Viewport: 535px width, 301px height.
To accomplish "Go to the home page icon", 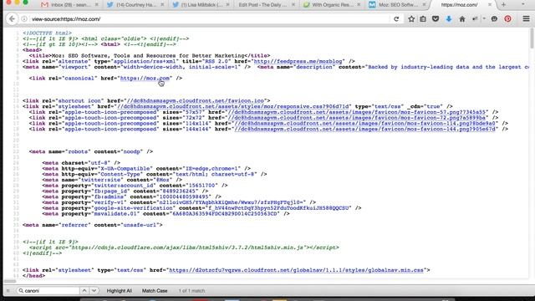I will click(462, 19).
